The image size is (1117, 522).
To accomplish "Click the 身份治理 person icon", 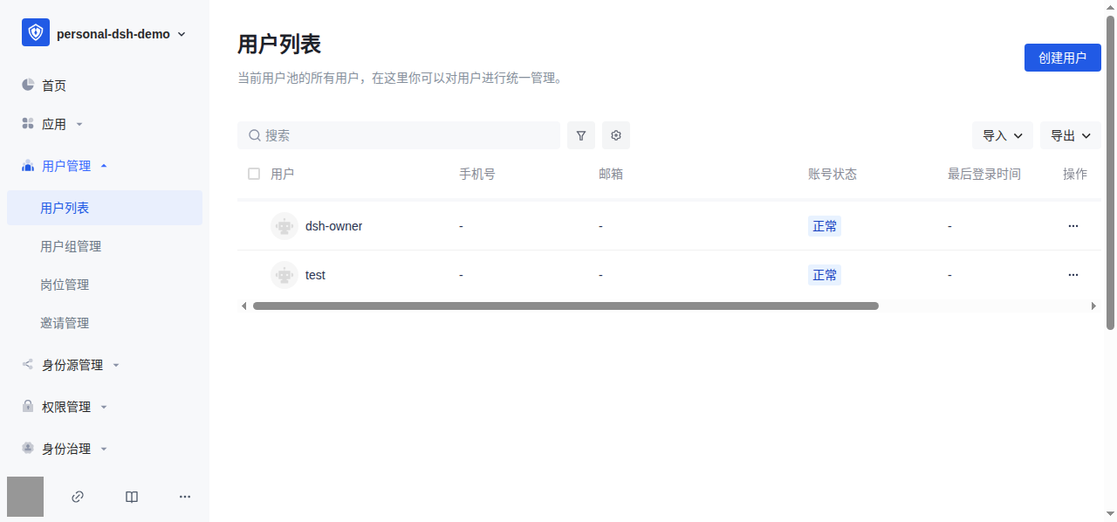I will tap(28, 448).
